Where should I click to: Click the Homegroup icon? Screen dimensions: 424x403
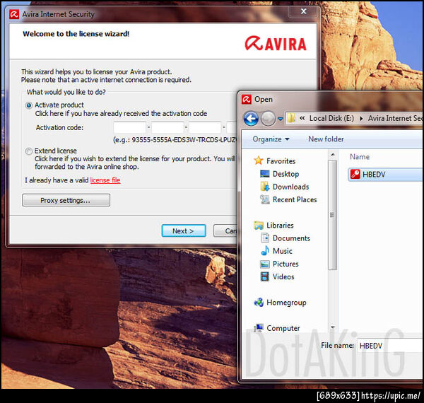pos(259,302)
